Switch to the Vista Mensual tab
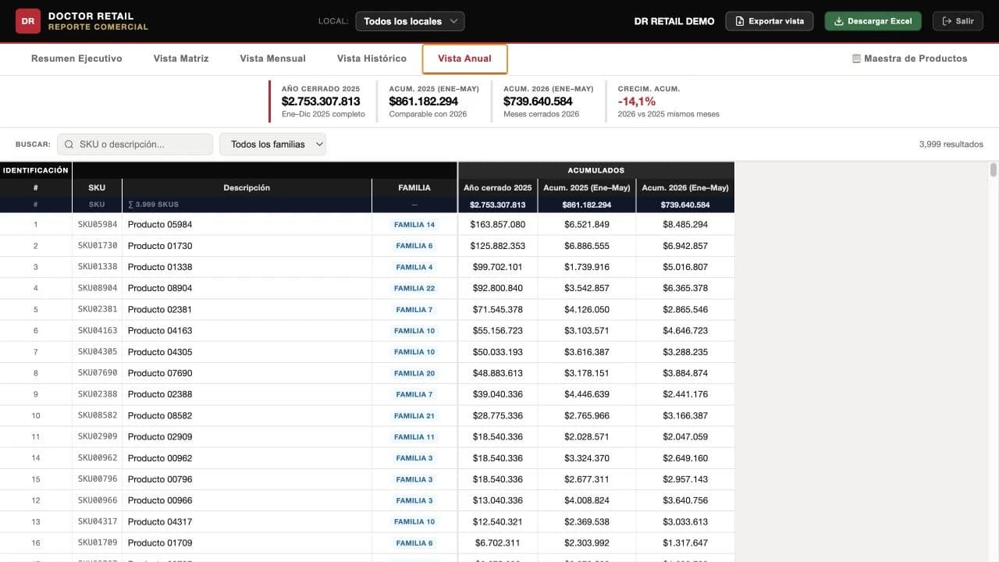This screenshot has width=999, height=562. click(272, 59)
